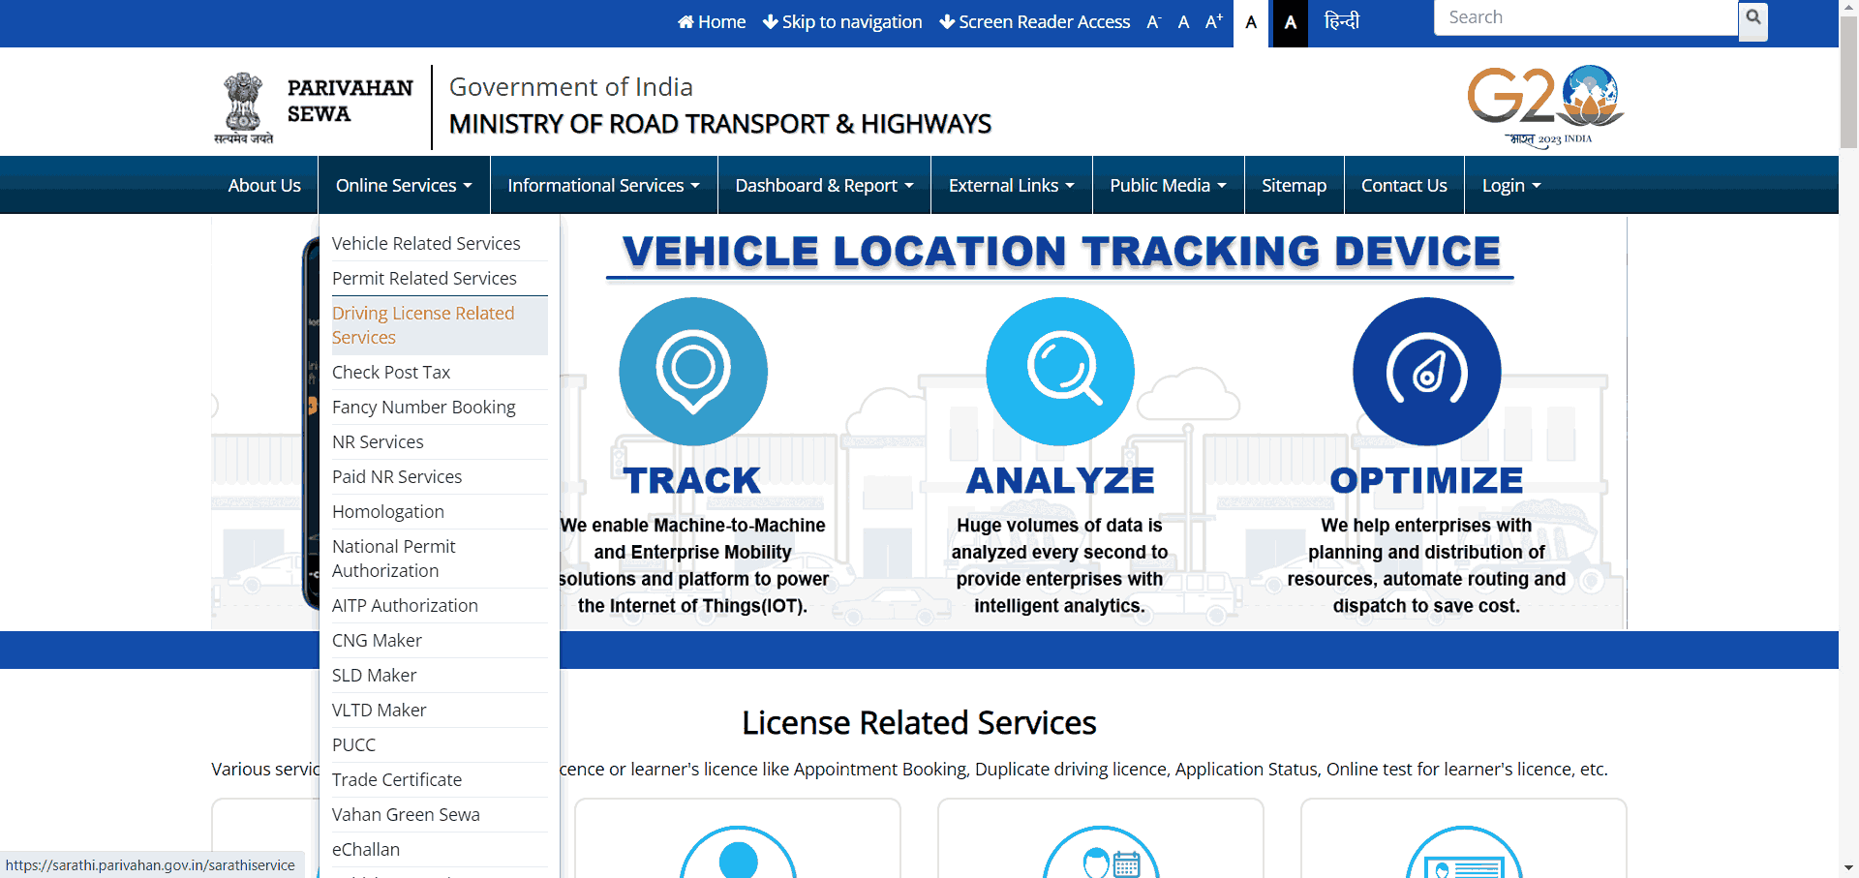Go to Home link in top bar
This screenshot has height=878, width=1859.
point(712,21)
